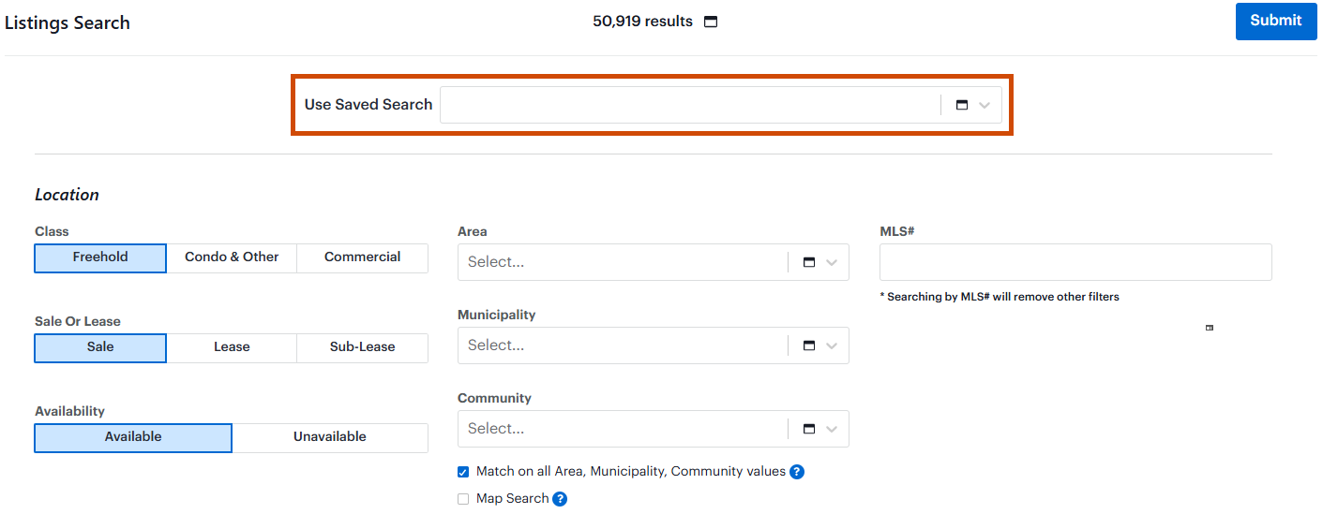Screen dimensions: 1323x514
Task: Expand the Municipality dropdown chevron
Action: tap(832, 345)
